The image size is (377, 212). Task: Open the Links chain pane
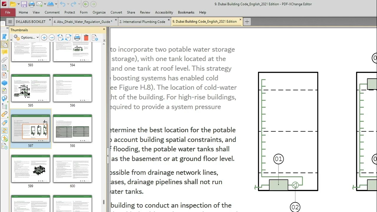pos(4,114)
